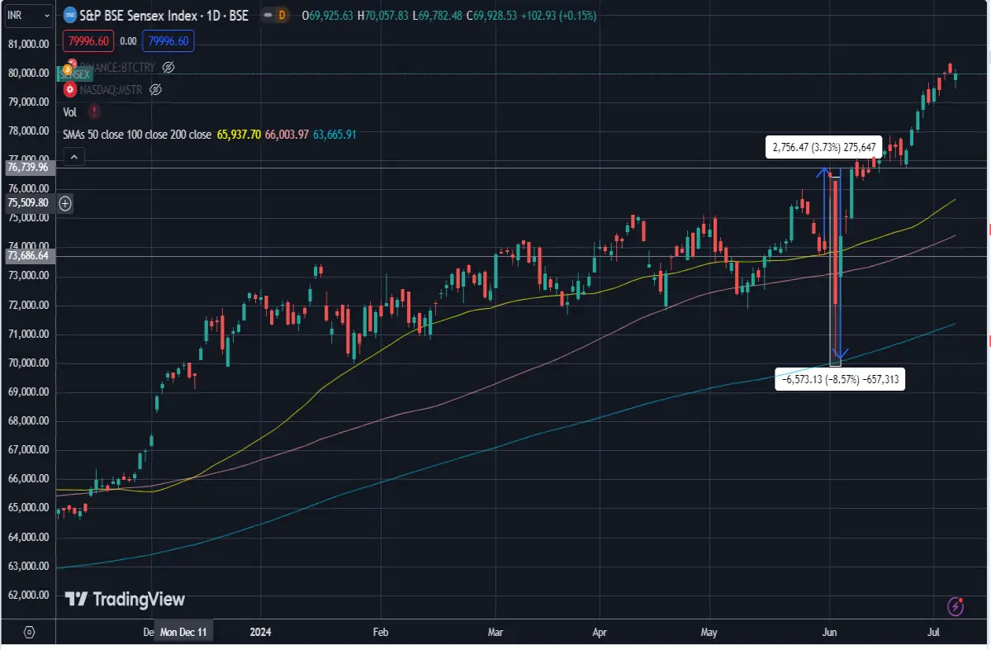This screenshot has width=991, height=650.
Task: Click the Mon Dec 11 date label
Action: coord(184,632)
